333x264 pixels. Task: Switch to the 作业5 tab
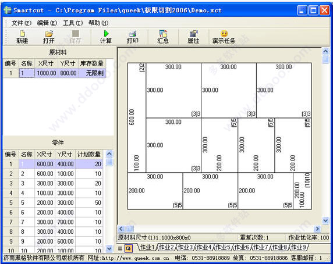coord(222,247)
